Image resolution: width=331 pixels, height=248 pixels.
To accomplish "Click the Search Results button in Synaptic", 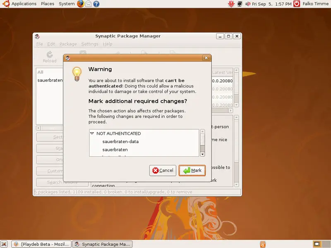I will 62,182.
